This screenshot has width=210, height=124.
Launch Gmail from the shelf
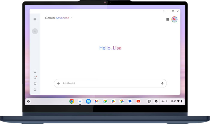point(97,101)
